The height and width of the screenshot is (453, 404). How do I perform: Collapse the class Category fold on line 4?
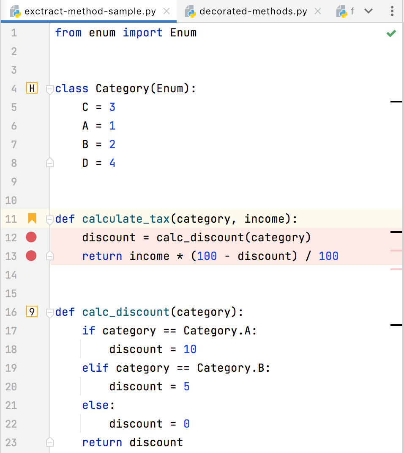point(49,89)
